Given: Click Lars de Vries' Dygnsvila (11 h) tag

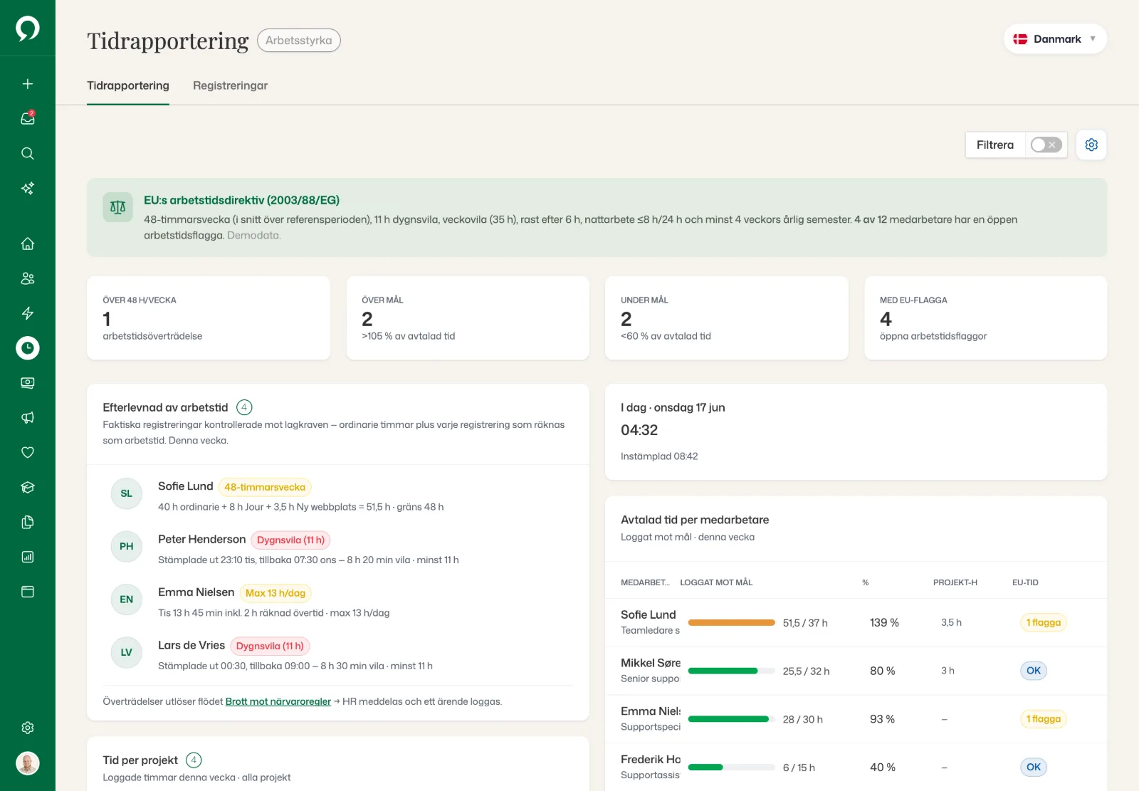Looking at the screenshot, I should point(270,646).
